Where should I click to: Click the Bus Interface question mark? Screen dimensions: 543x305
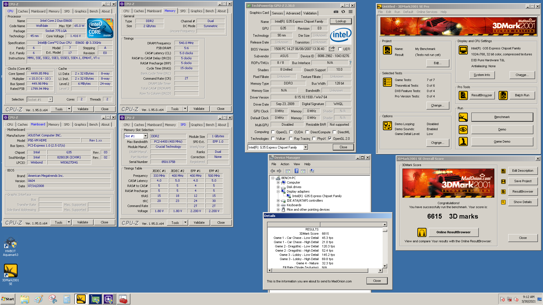coord(350,63)
